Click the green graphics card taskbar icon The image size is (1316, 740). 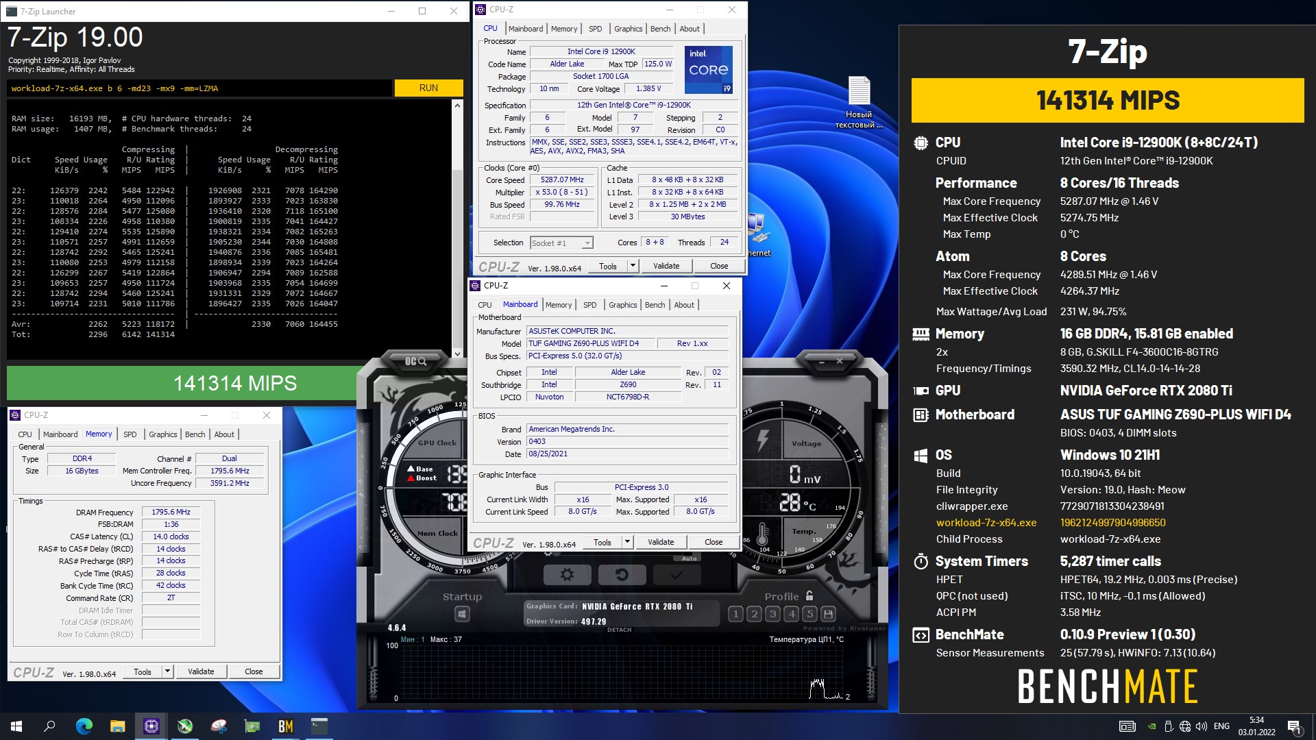252,726
